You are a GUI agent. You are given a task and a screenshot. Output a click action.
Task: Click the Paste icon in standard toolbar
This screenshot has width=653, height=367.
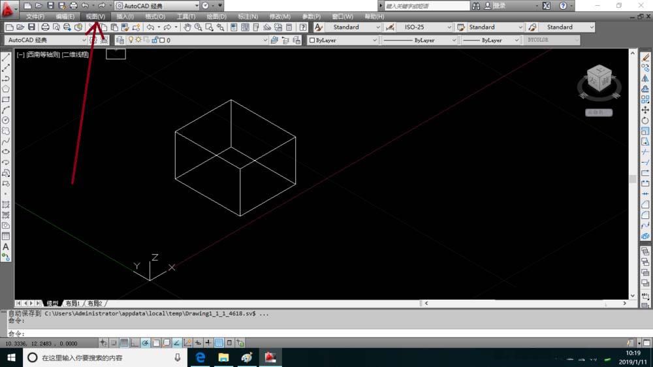(x=114, y=27)
